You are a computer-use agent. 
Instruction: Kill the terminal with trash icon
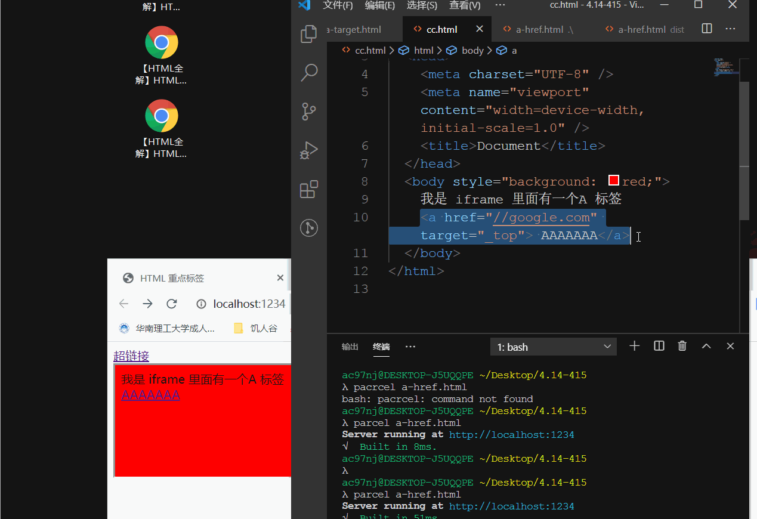(x=682, y=346)
